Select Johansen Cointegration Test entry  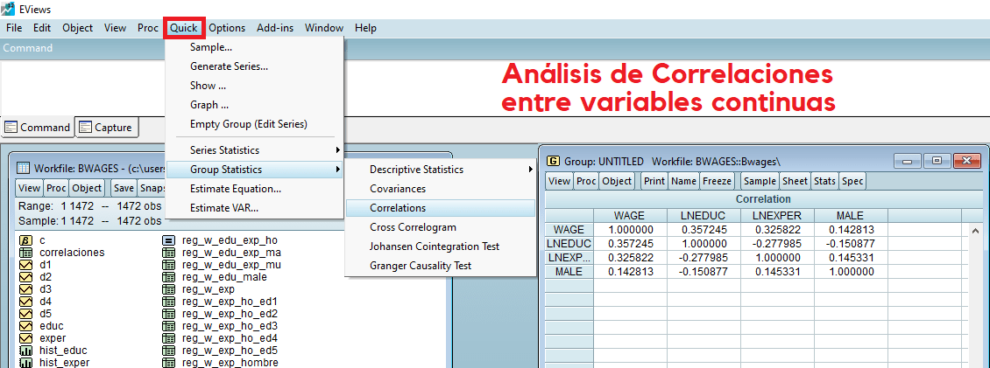click(x=440, y=246)
